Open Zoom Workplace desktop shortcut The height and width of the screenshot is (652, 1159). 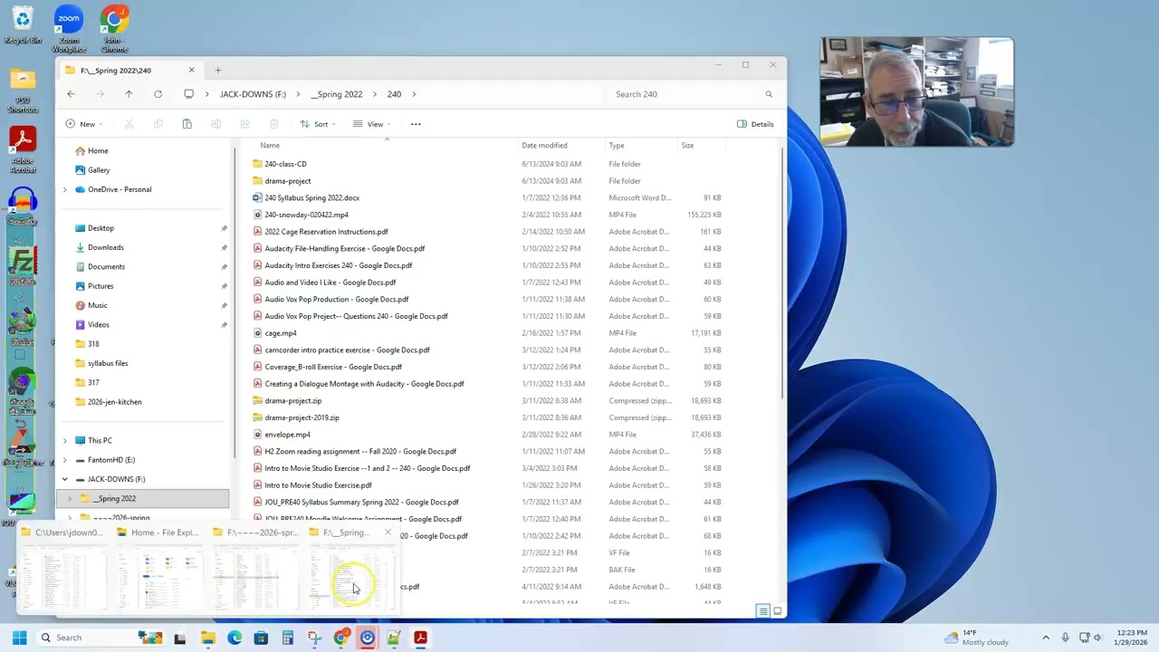click(x=69, y=29)
